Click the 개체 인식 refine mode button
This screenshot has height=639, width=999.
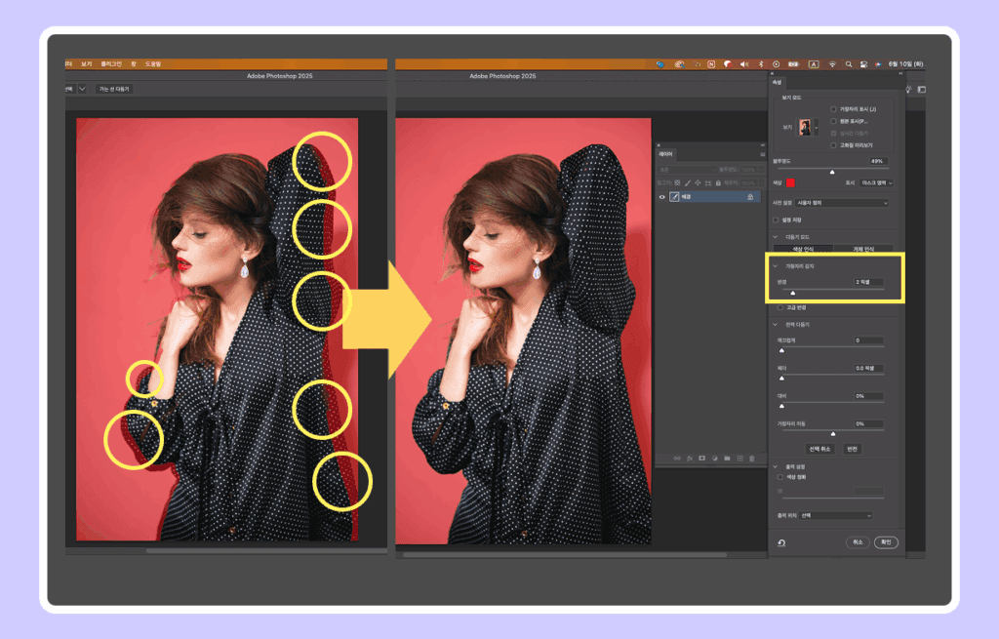(863, 249)
